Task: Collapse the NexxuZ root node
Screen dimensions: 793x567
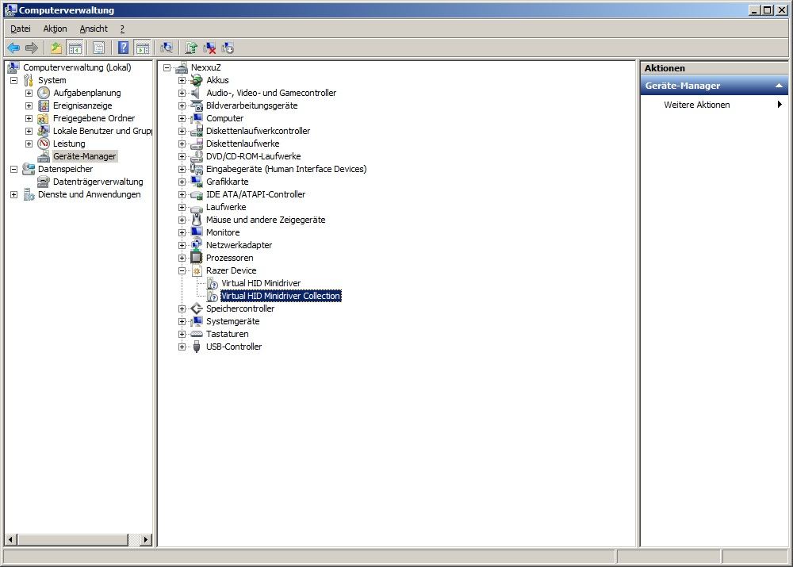Action: [167, 67]
